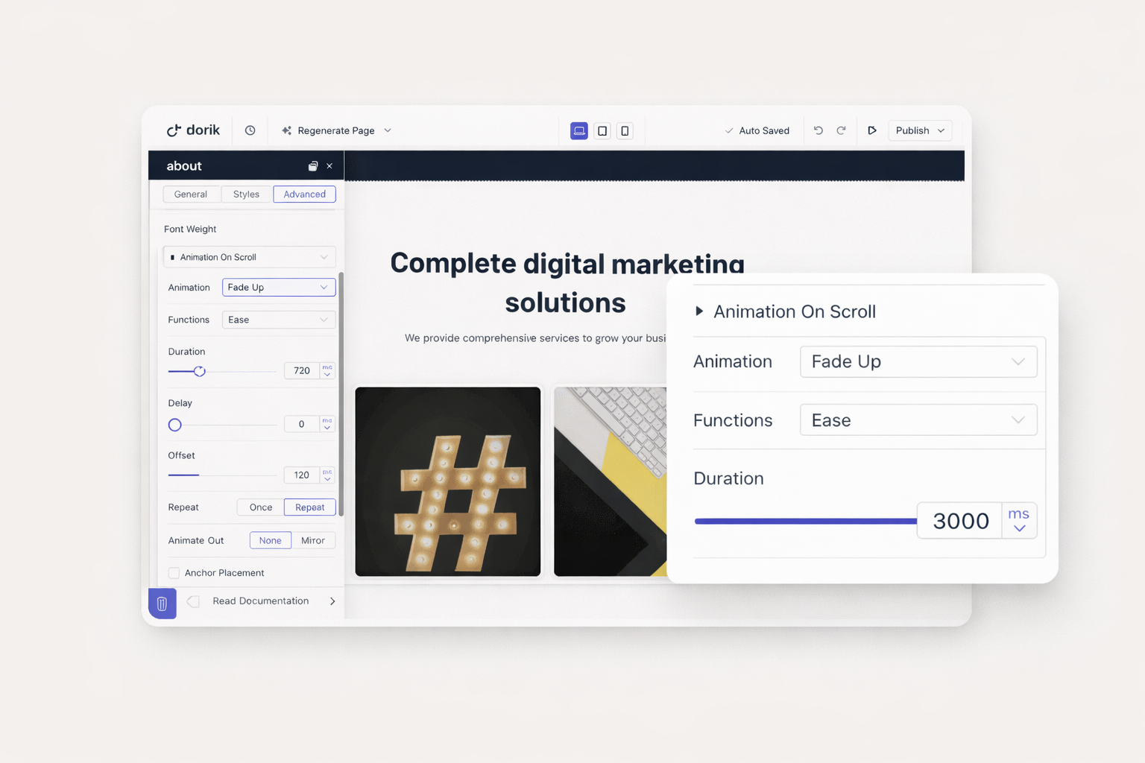Open the Read Documentation link
This screenshot has width=1145, height=763.
(x=261, y=601)
